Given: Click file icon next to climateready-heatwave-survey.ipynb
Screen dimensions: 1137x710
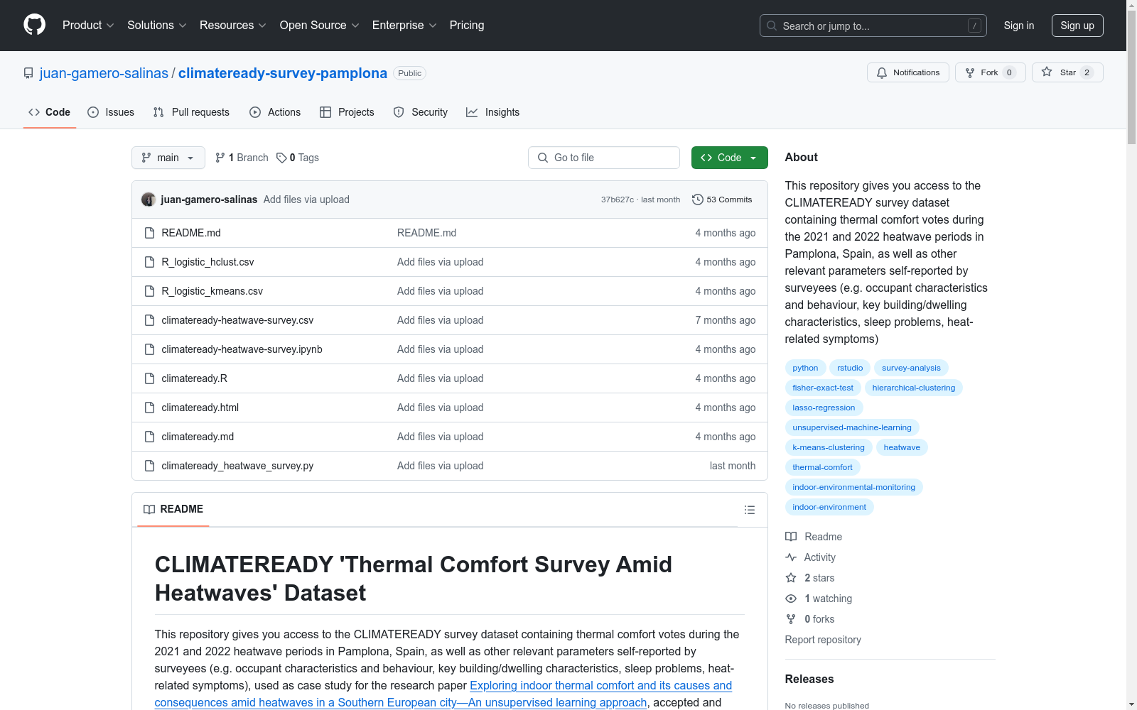Looking at the screenshot, I should (x=149, y=349).
